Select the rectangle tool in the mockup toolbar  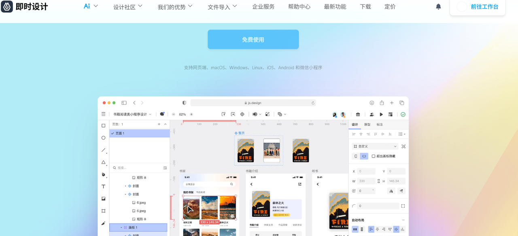(x=103, y=126)
